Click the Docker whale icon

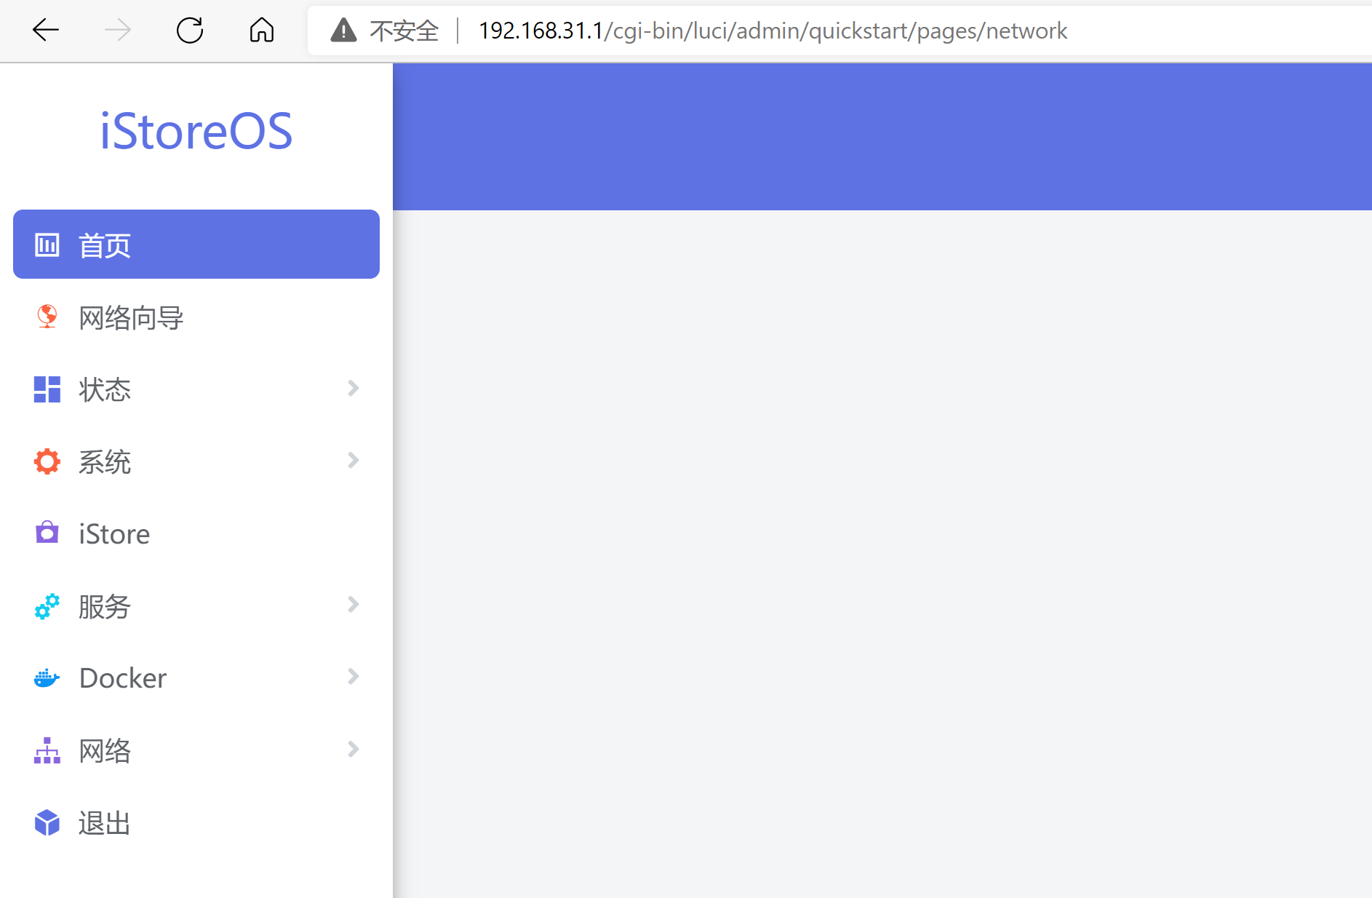click(47, 677)
